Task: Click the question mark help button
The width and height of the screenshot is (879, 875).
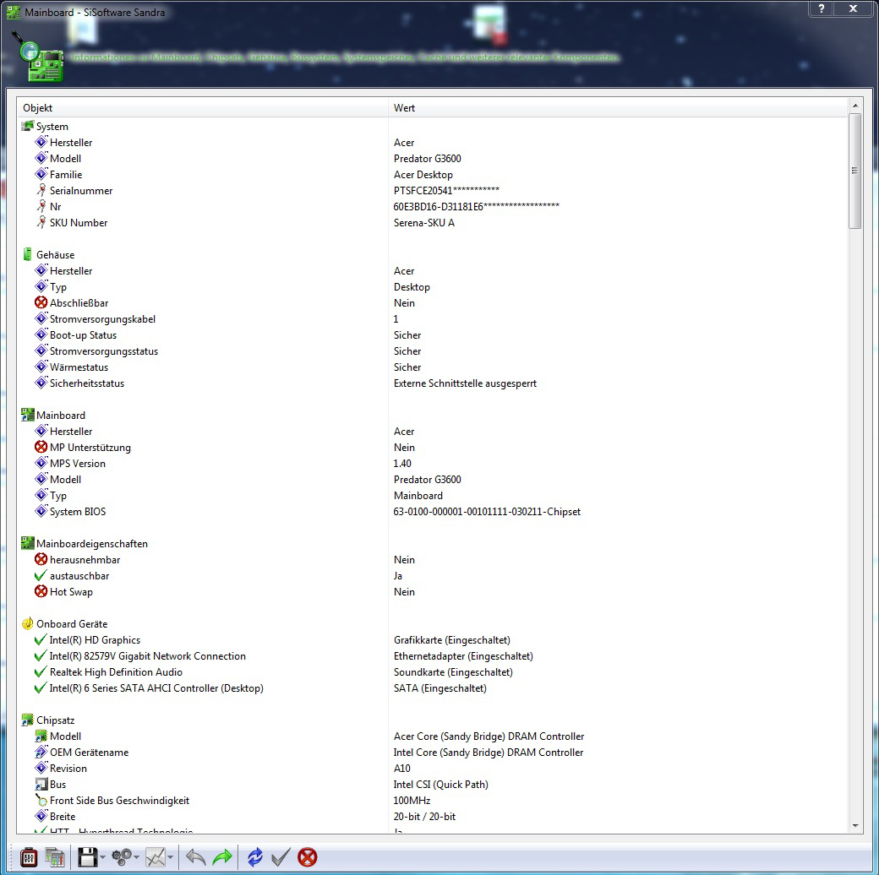Action: (x=822, y=8)
